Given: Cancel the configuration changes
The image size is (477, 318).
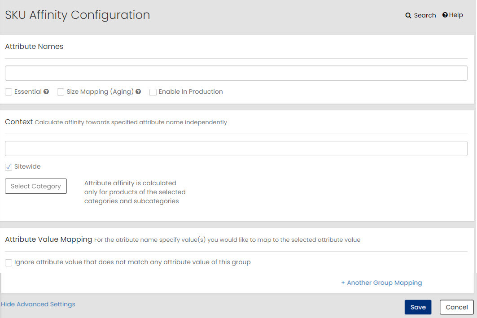Looking at the screenshot, I should [x=457, y=307].
